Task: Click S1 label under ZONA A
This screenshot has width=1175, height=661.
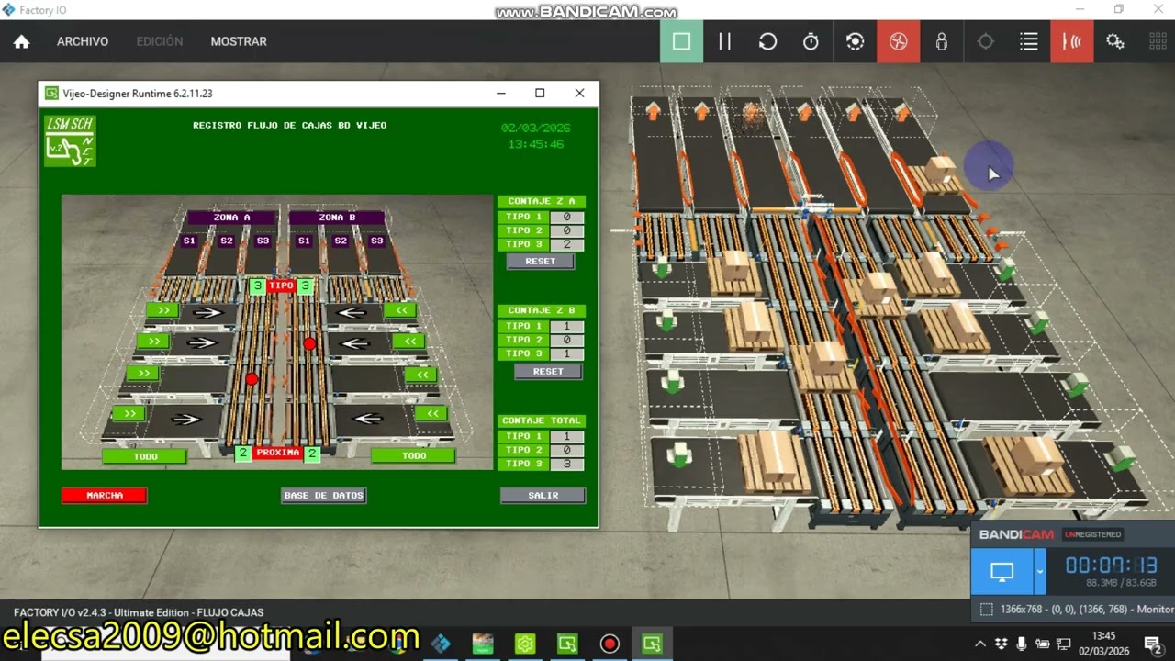Action: point(189,241)
